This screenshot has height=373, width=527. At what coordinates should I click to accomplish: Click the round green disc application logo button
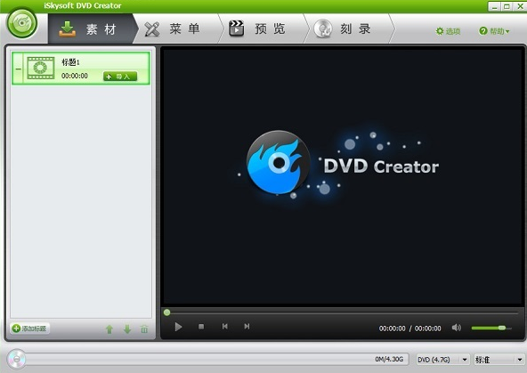tap(22, 23)
